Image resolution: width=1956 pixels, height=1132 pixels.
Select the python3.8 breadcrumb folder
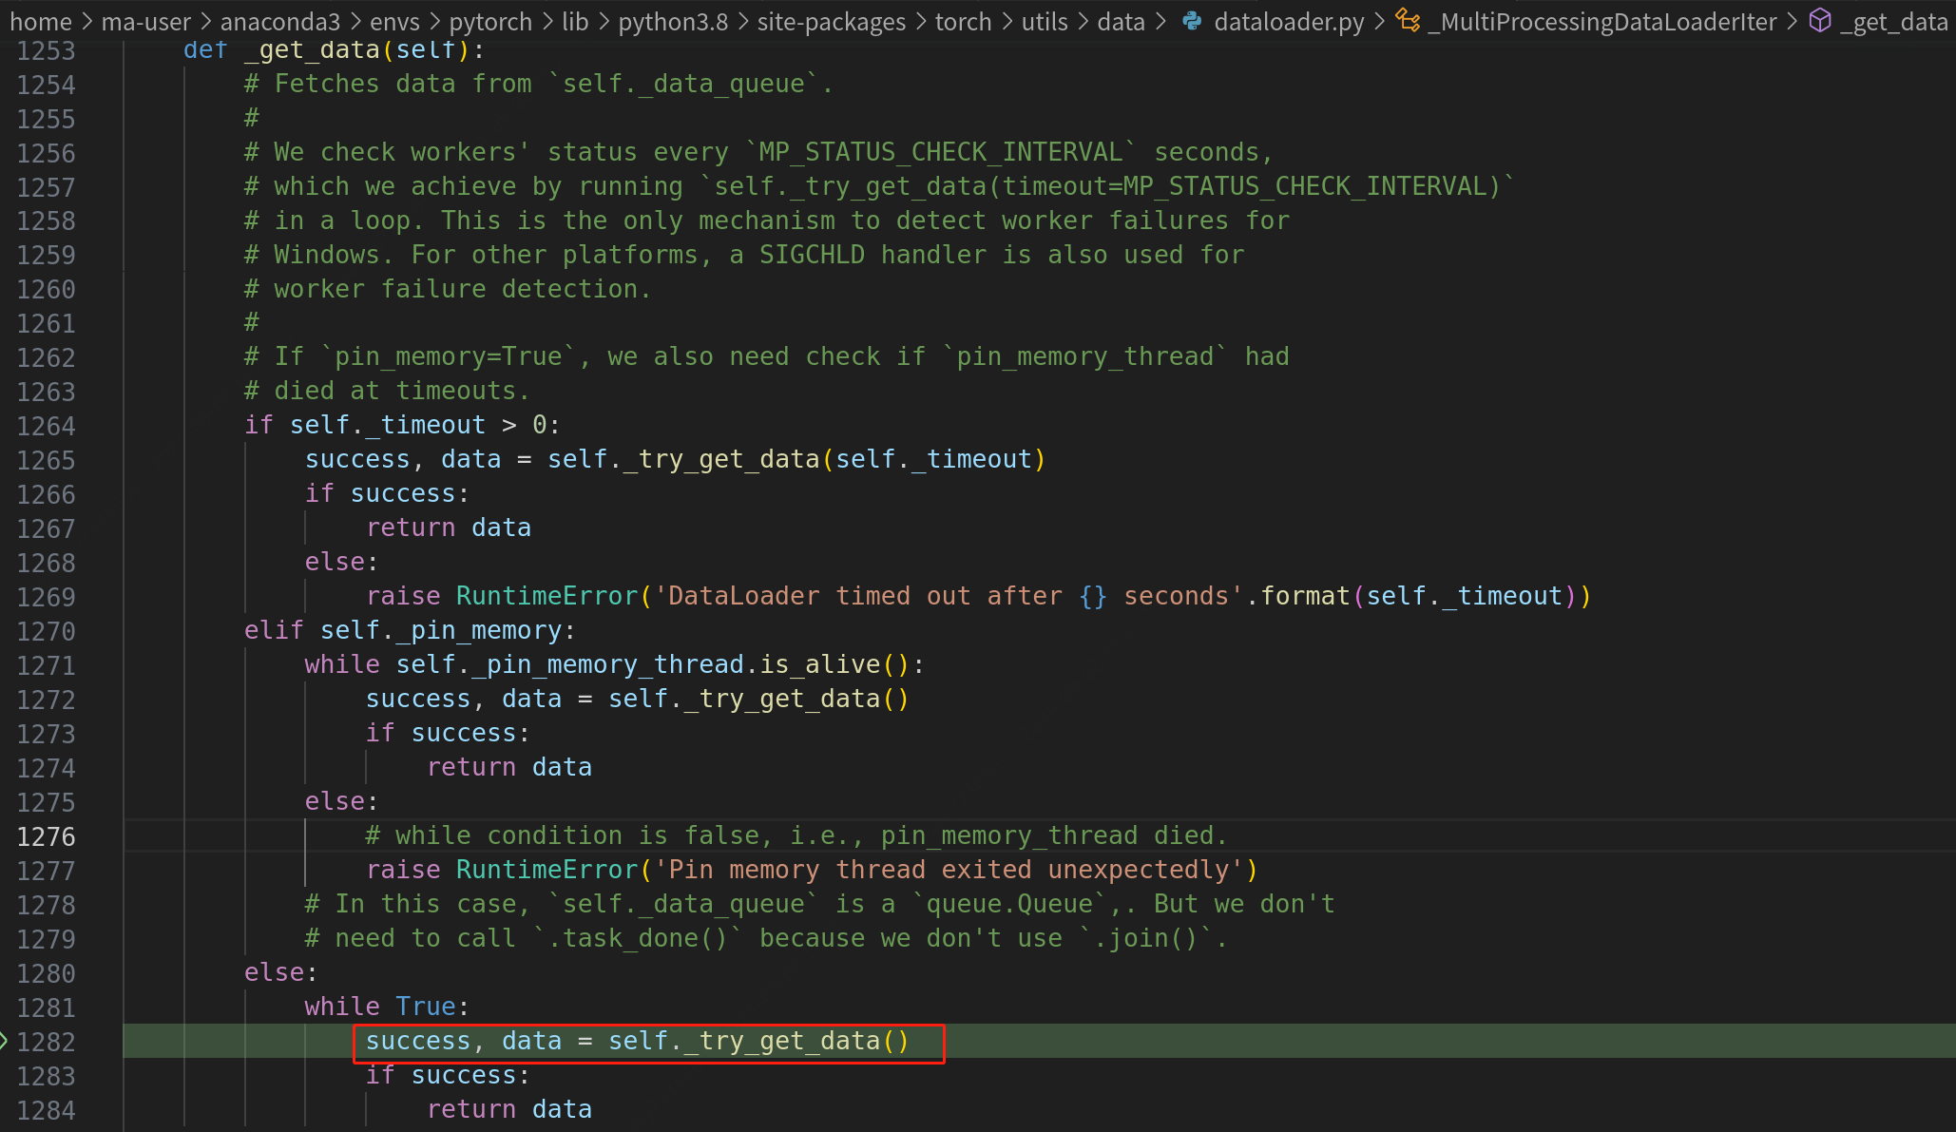(672, 21)
